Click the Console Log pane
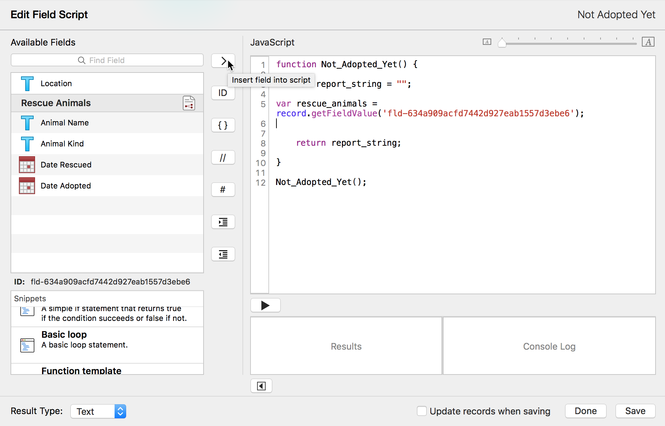 click(x=549, y=346)
